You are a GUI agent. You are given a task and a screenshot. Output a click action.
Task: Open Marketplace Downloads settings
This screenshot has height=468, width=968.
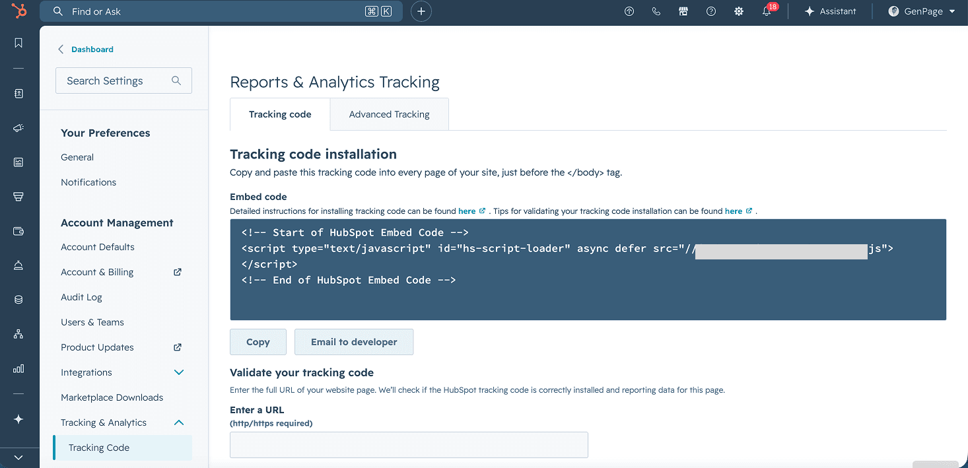coord(112,397)
